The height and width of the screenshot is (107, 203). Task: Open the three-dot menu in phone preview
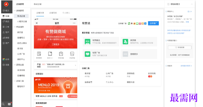(x=74, y=23)
